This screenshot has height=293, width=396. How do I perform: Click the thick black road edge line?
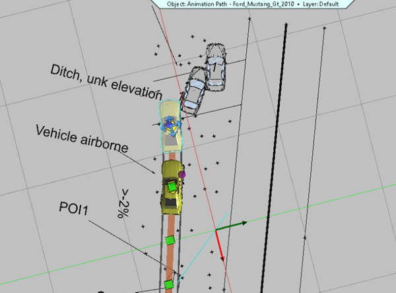click(x=274, y=158)
